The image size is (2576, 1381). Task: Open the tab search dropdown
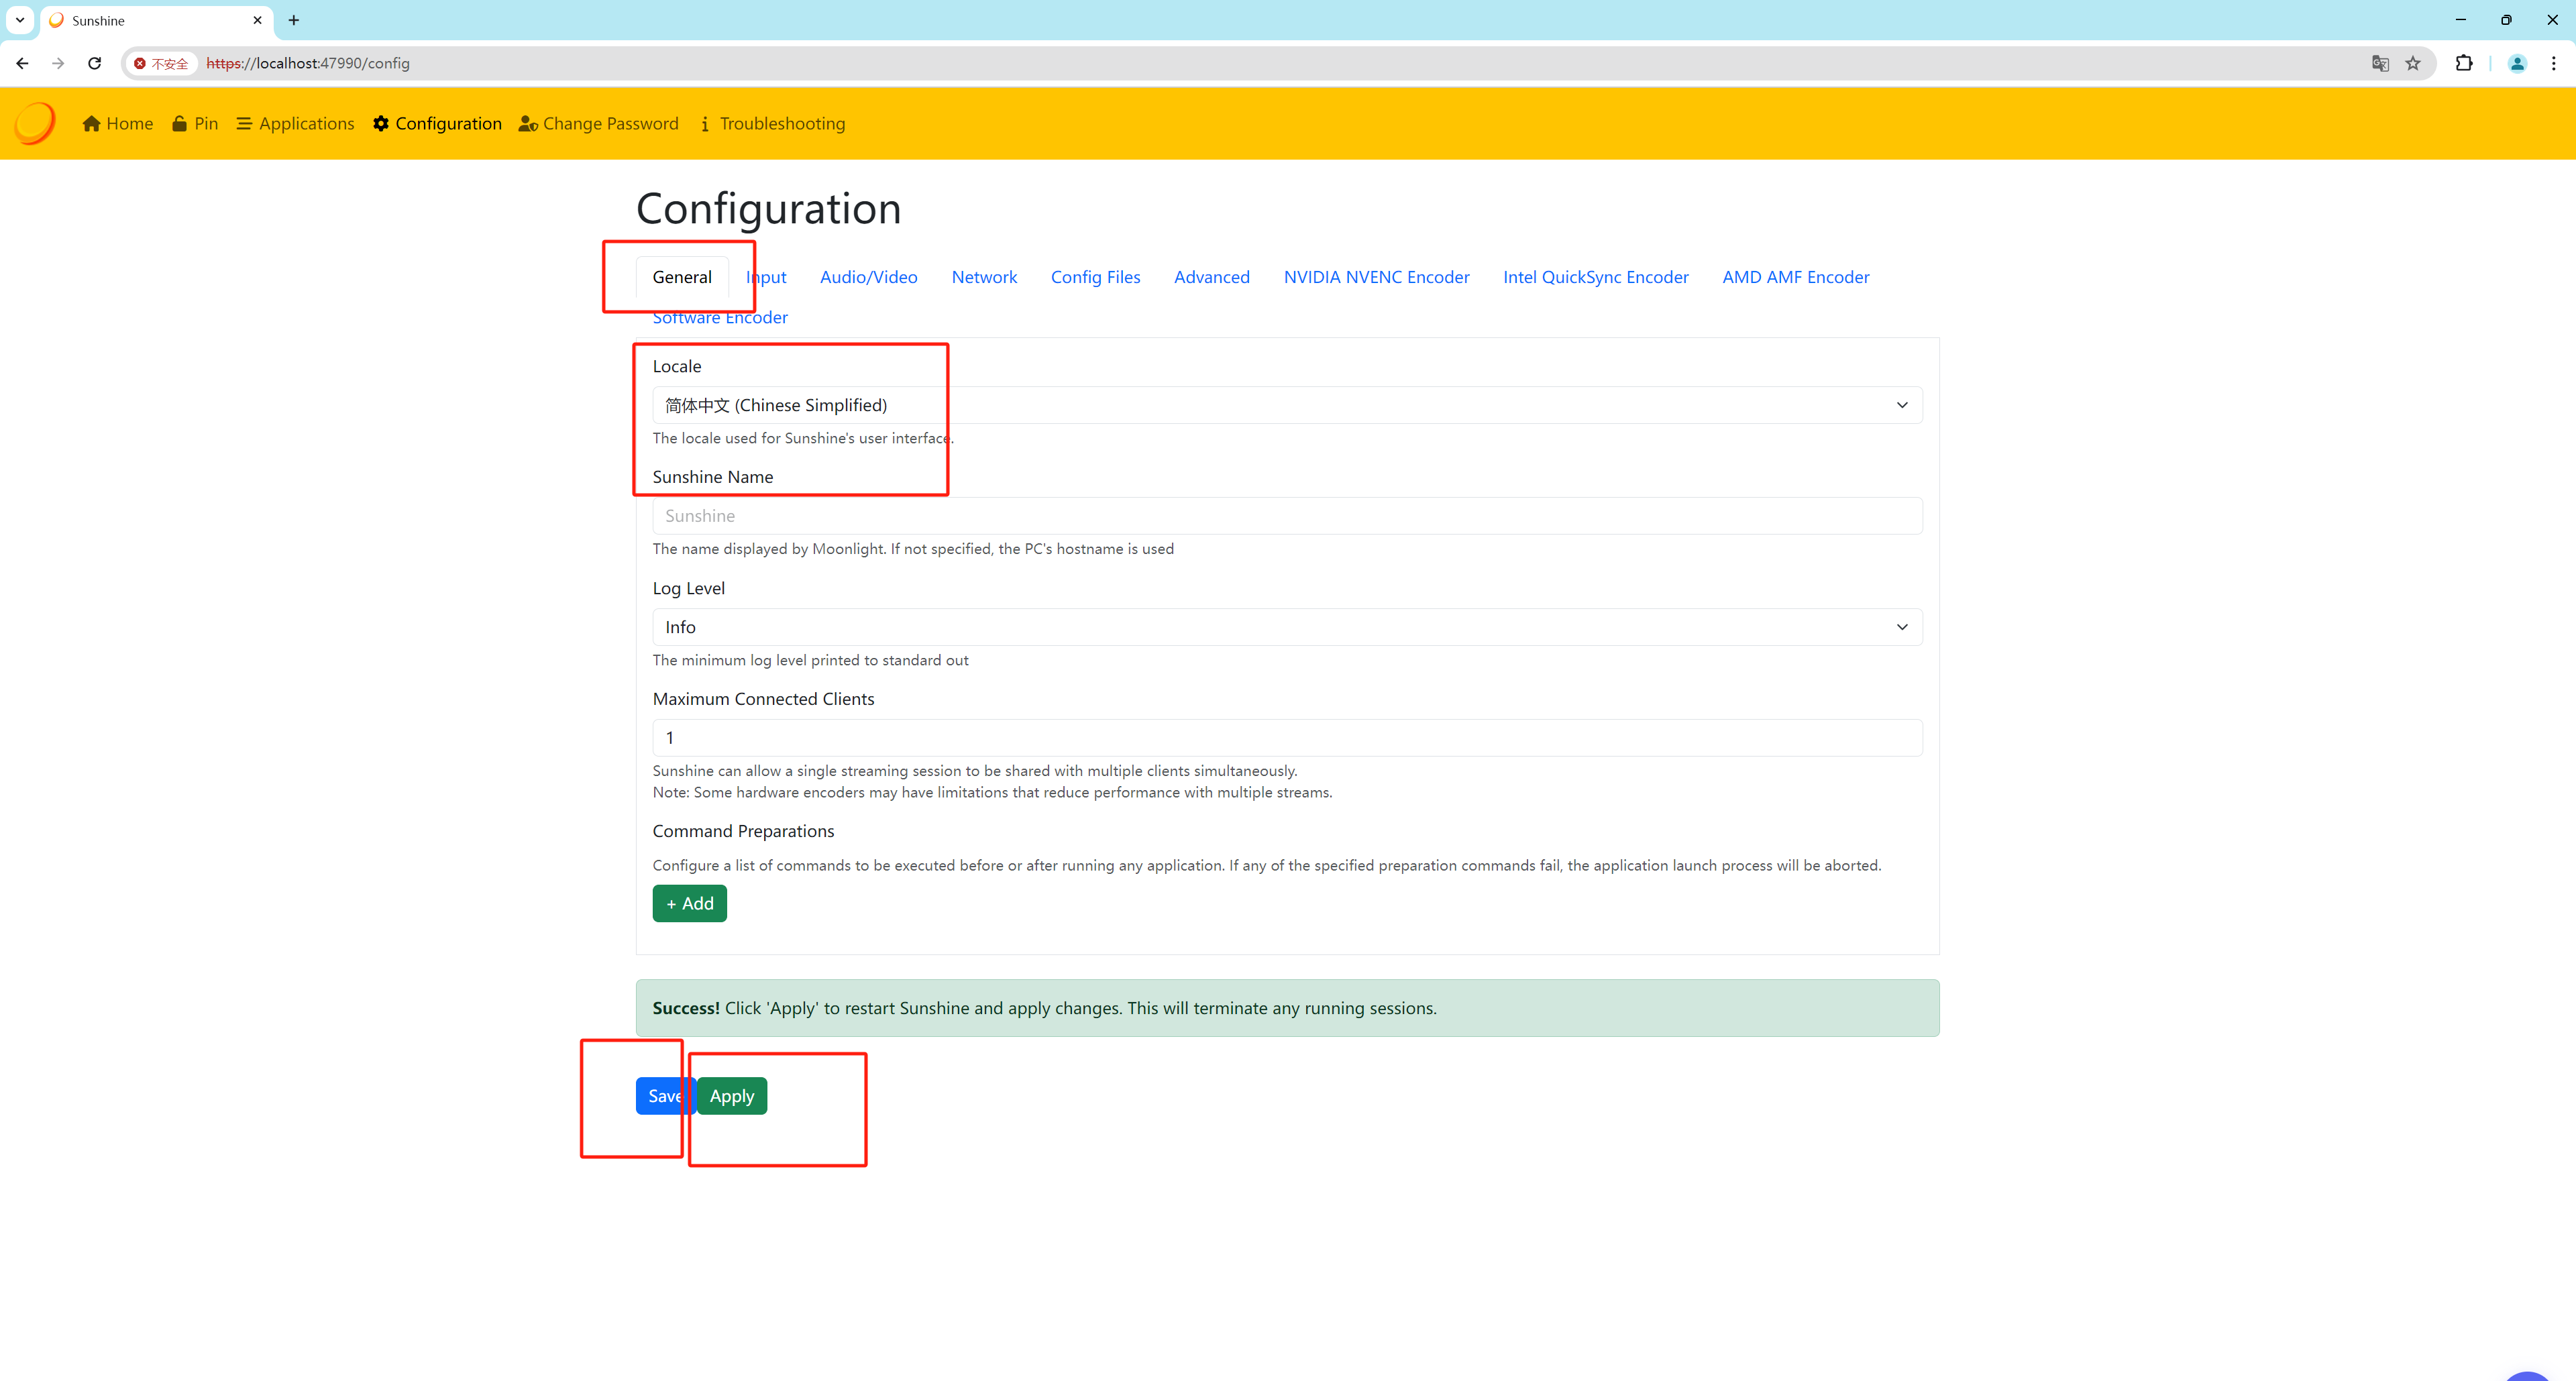click(x=20, y=20)
